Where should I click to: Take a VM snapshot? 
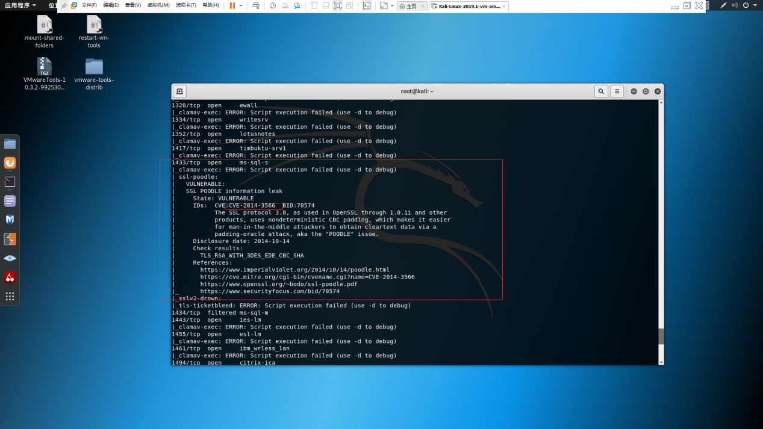pyautogui.click(x=273, y=5)
